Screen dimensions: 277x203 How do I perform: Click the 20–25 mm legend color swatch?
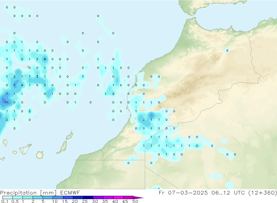pyautogui.click(x=78, y=197)
